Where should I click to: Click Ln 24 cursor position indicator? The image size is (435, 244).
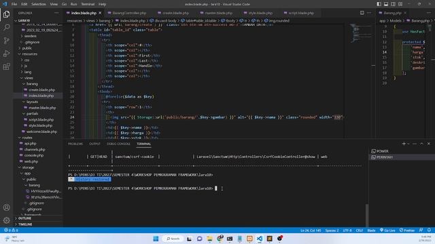pos(311,230)
